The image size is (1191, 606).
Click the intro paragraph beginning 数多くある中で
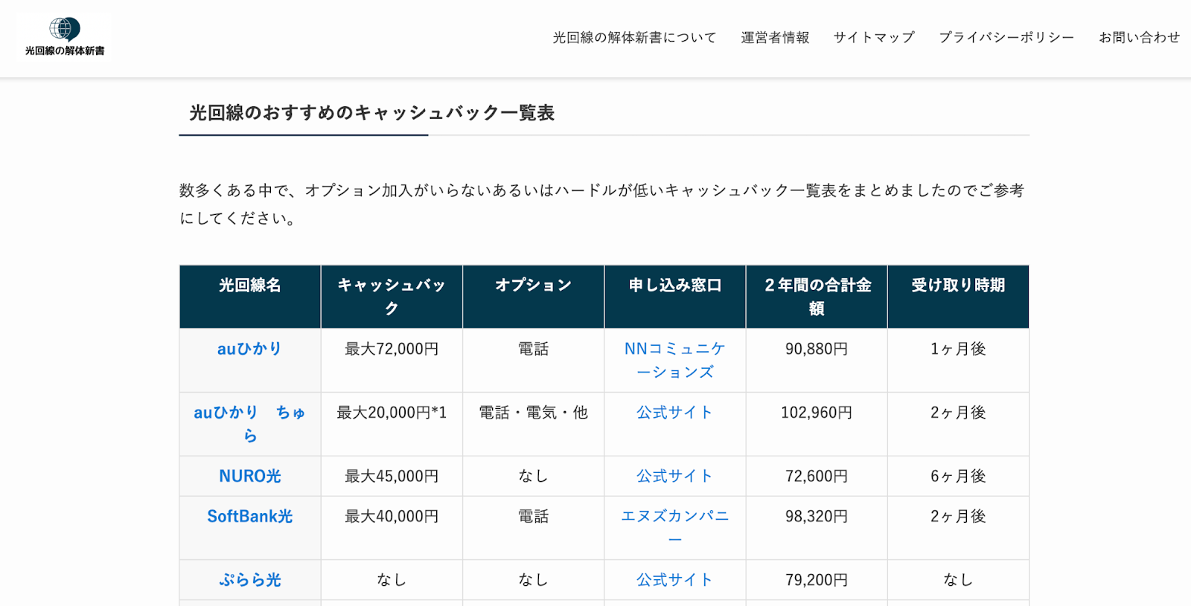pos(602,204)
